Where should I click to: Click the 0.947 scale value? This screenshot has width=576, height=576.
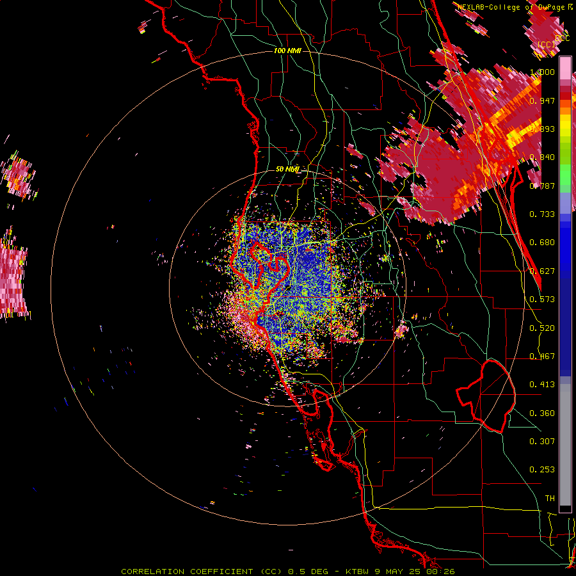pos(542,100)
